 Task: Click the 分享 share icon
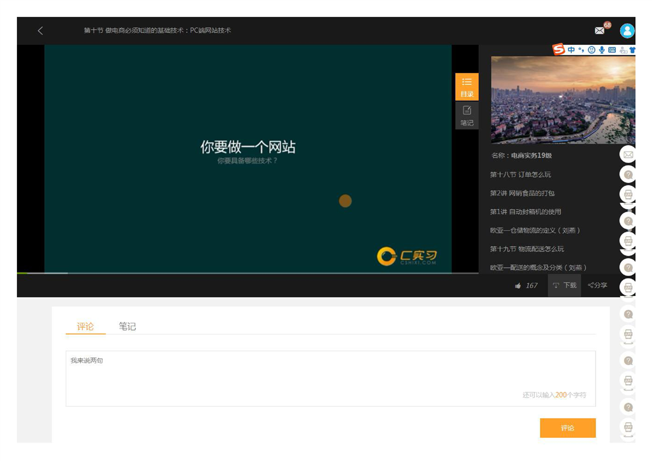591,285
